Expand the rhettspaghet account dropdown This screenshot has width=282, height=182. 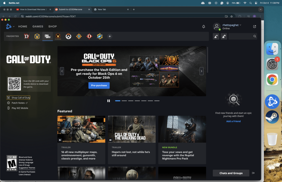pos(232,25)
